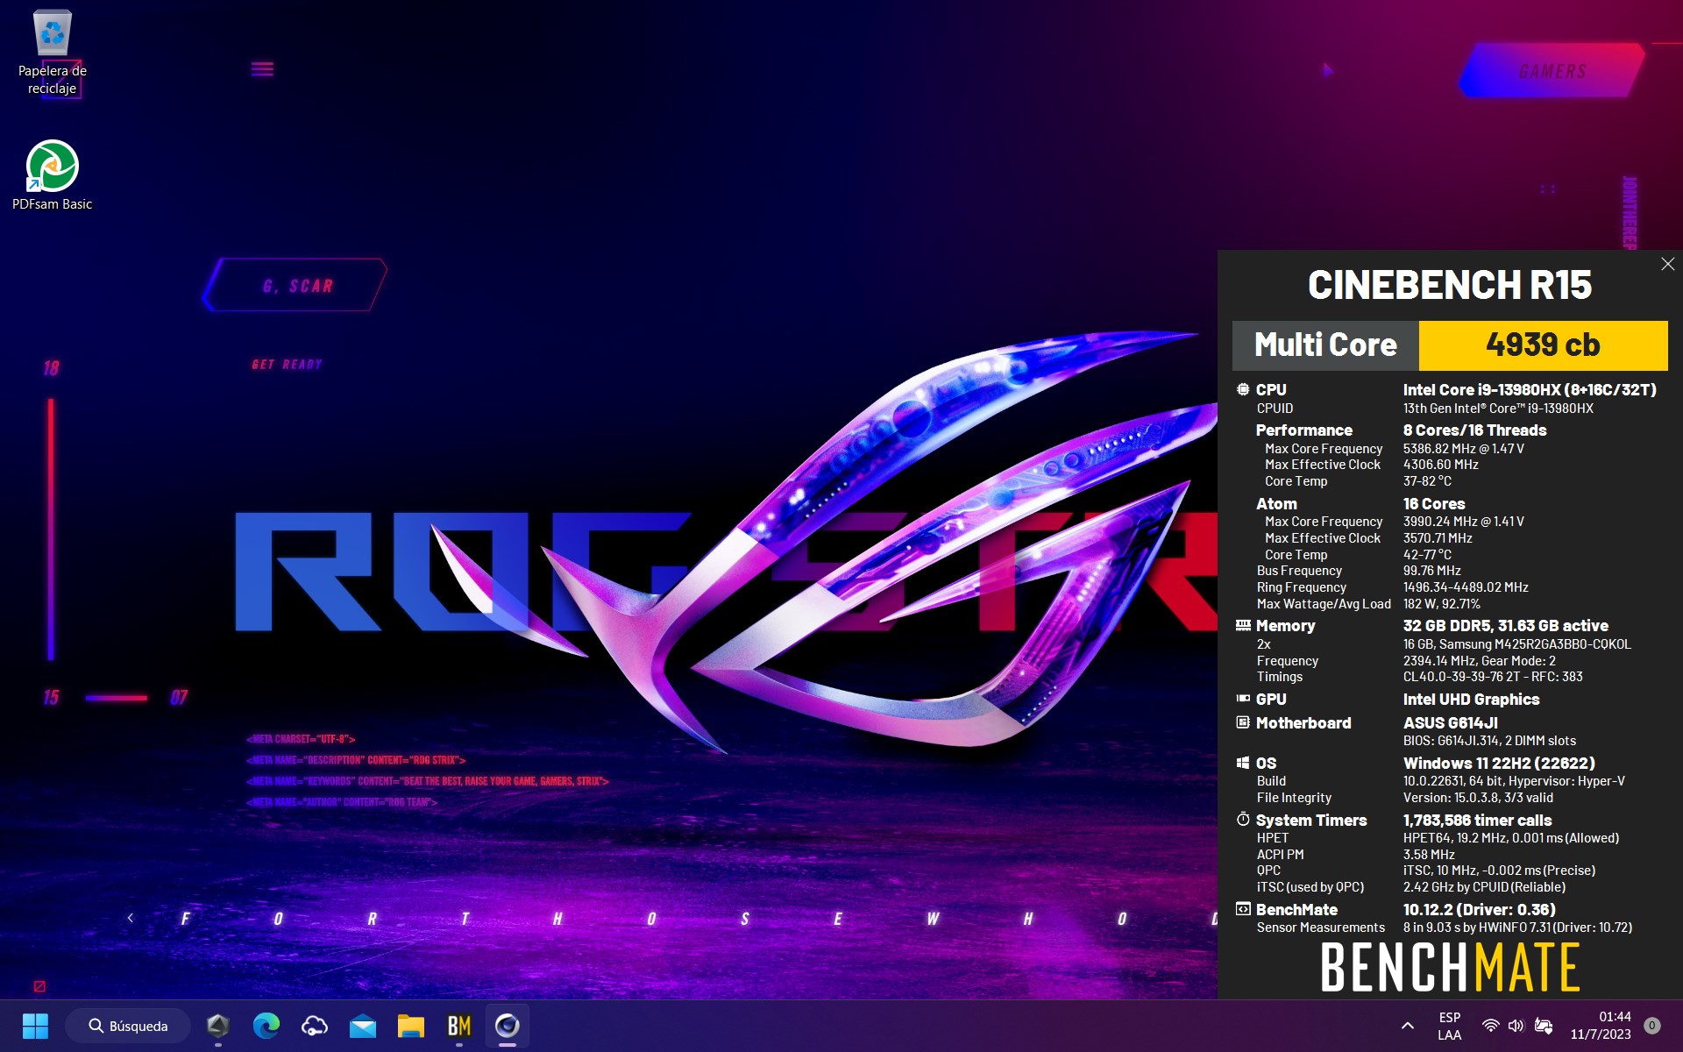The height and width of the screenshot is (1052, 1683).
Task: Click the BENCHMATE logo at the panel bottom
Action: click(x=1450, y=967)
